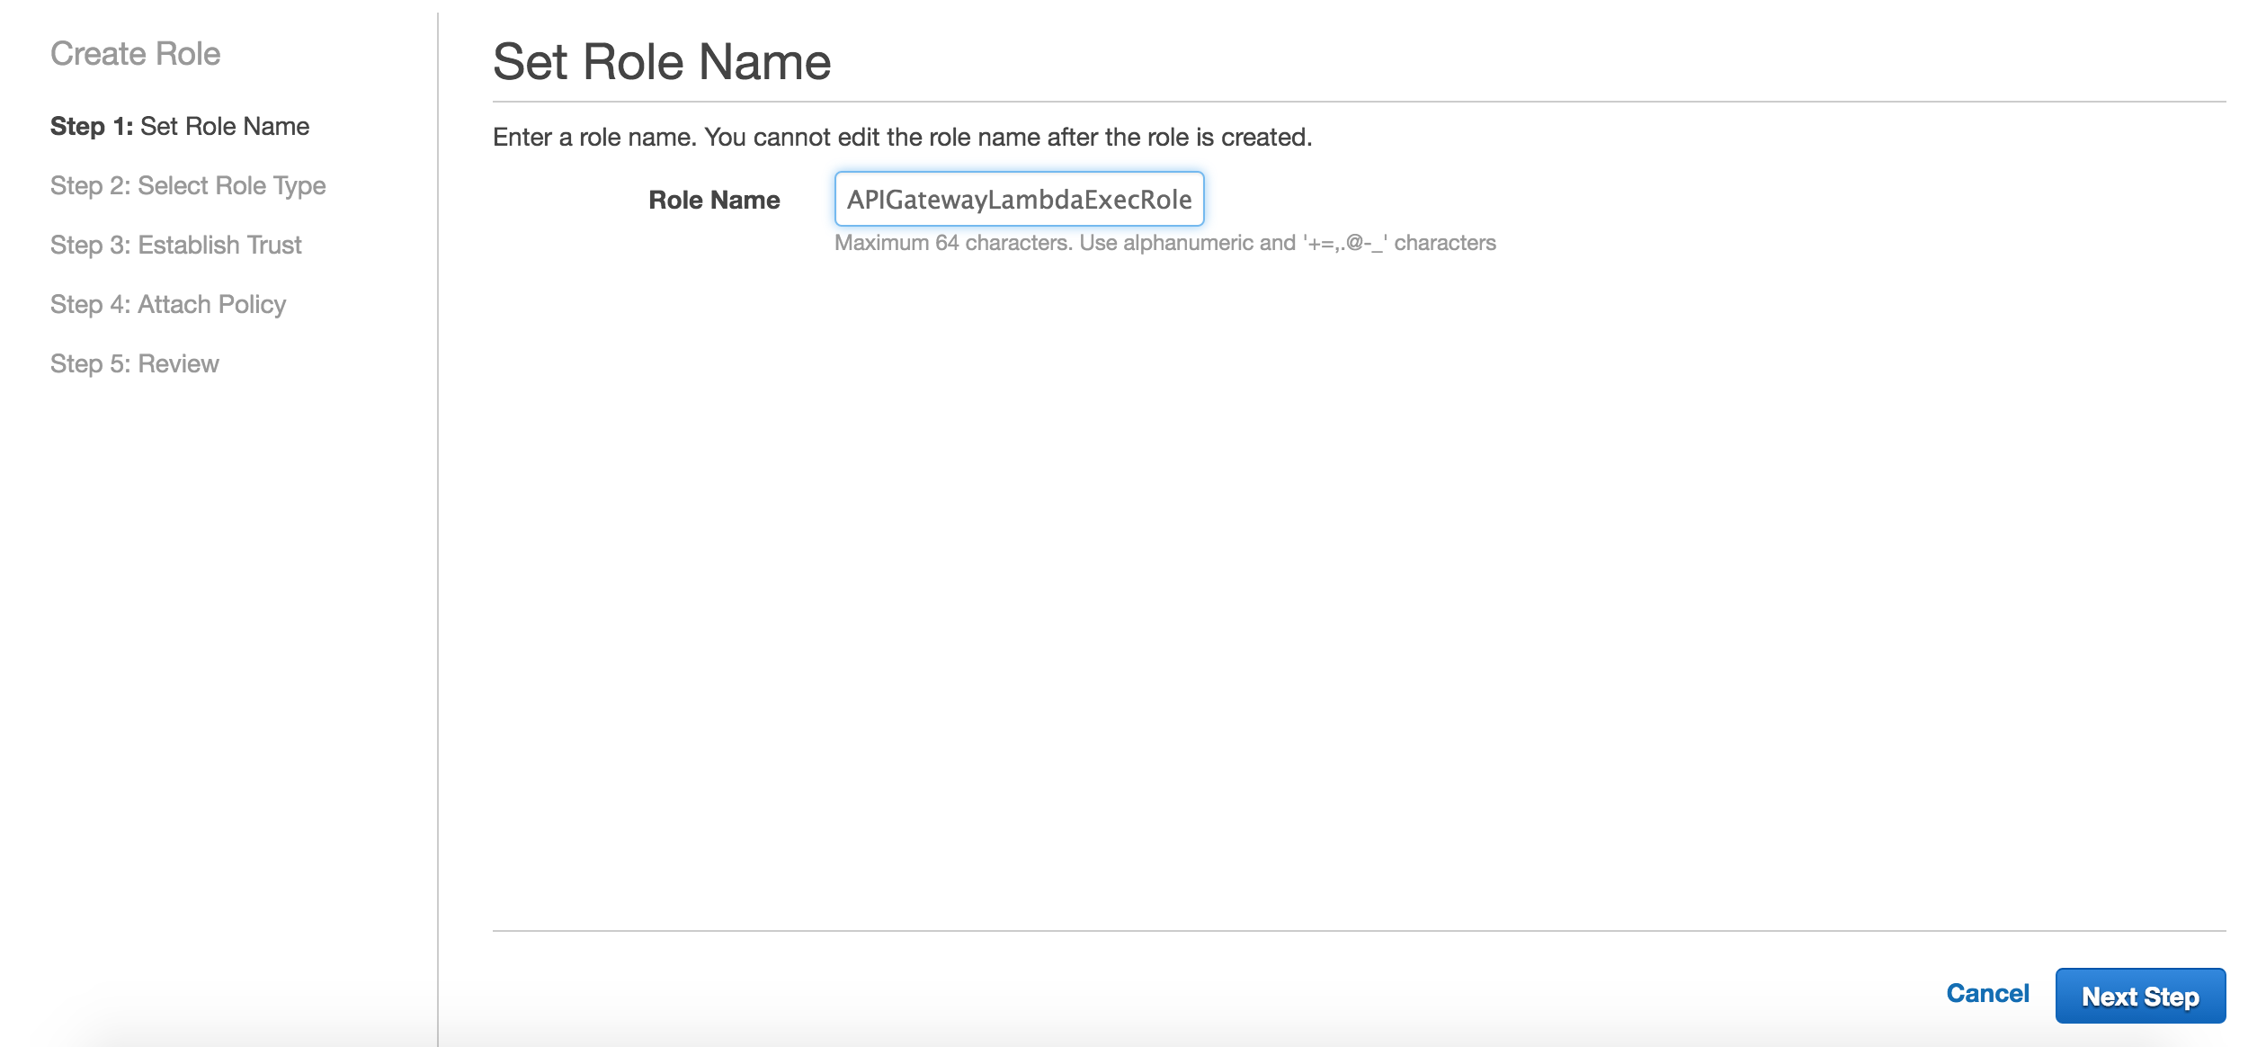This screenshot has height=1047, width=2266.
Task: Navigate to Step 3: Establish Trust
Action: coord(175,245)
